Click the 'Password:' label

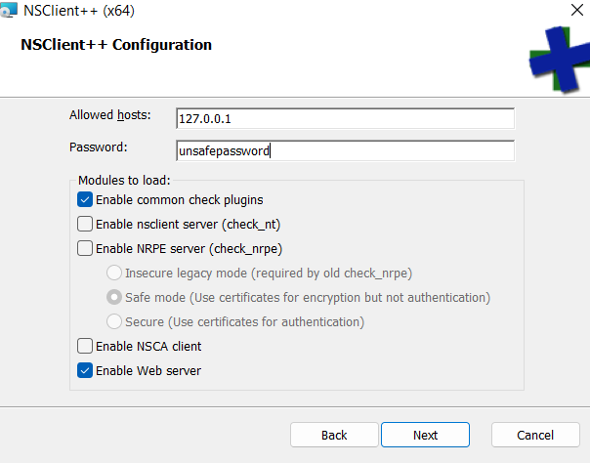tap(99, 147)
